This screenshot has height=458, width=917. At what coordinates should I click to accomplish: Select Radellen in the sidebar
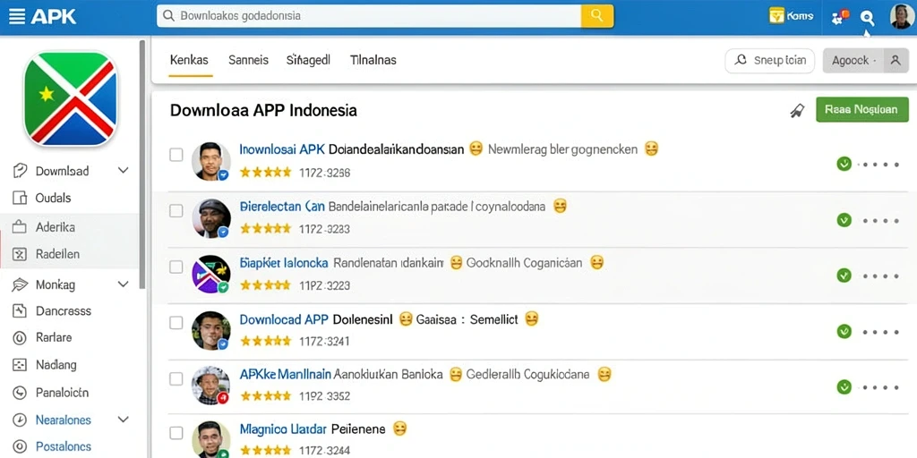pyautogui.click(x=70, y=254)
